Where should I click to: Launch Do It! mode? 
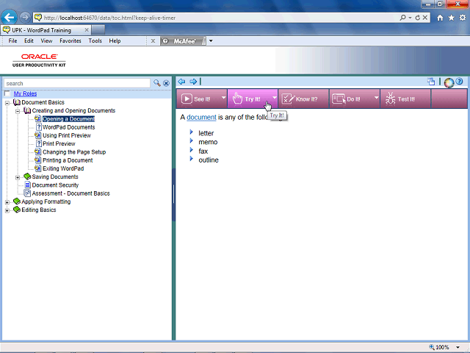click(351, 99)
